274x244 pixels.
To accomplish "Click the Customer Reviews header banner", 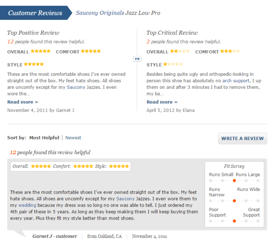I will (35, 13).
